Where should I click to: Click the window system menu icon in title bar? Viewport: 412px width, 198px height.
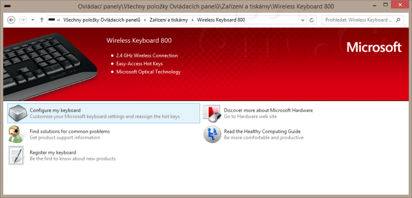coord(8,6)
